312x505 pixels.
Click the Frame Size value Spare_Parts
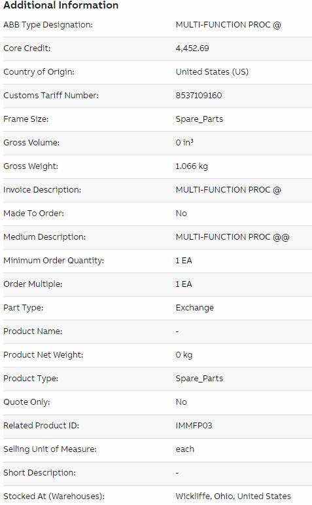pos(199,119)
